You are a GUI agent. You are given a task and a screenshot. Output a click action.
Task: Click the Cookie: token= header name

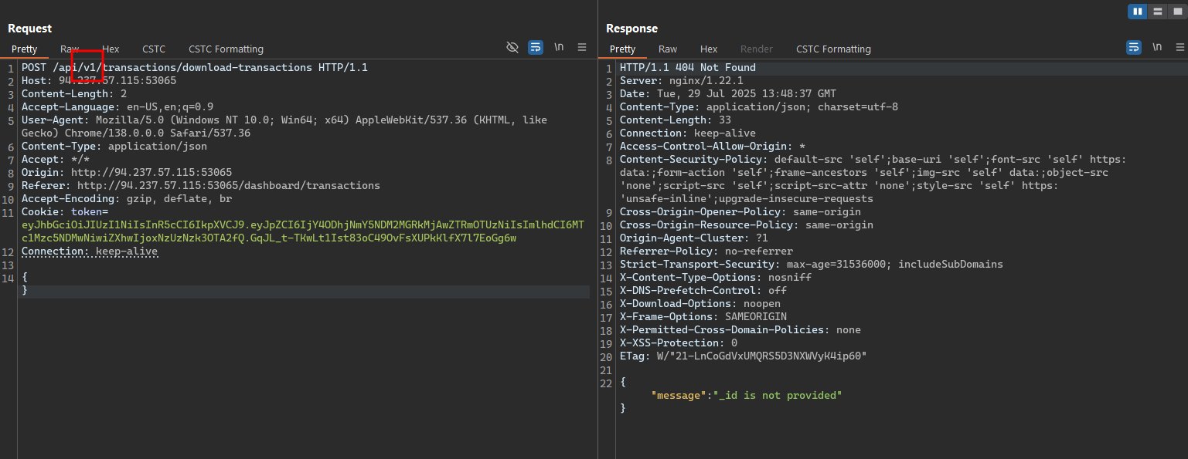[65, 211]
